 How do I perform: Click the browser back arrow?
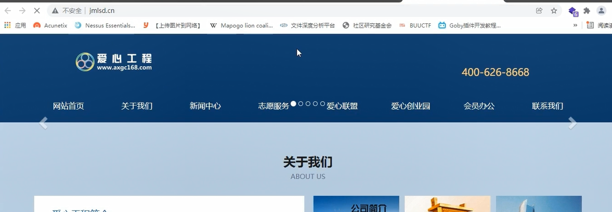8,10
